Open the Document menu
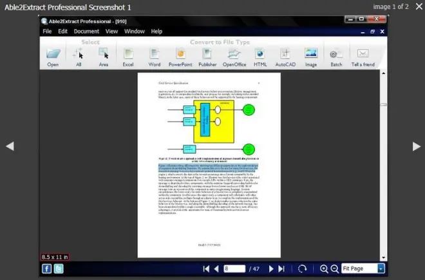Image resolution: width=425 pixels, height=280 pixels. (x=86, y=31)
